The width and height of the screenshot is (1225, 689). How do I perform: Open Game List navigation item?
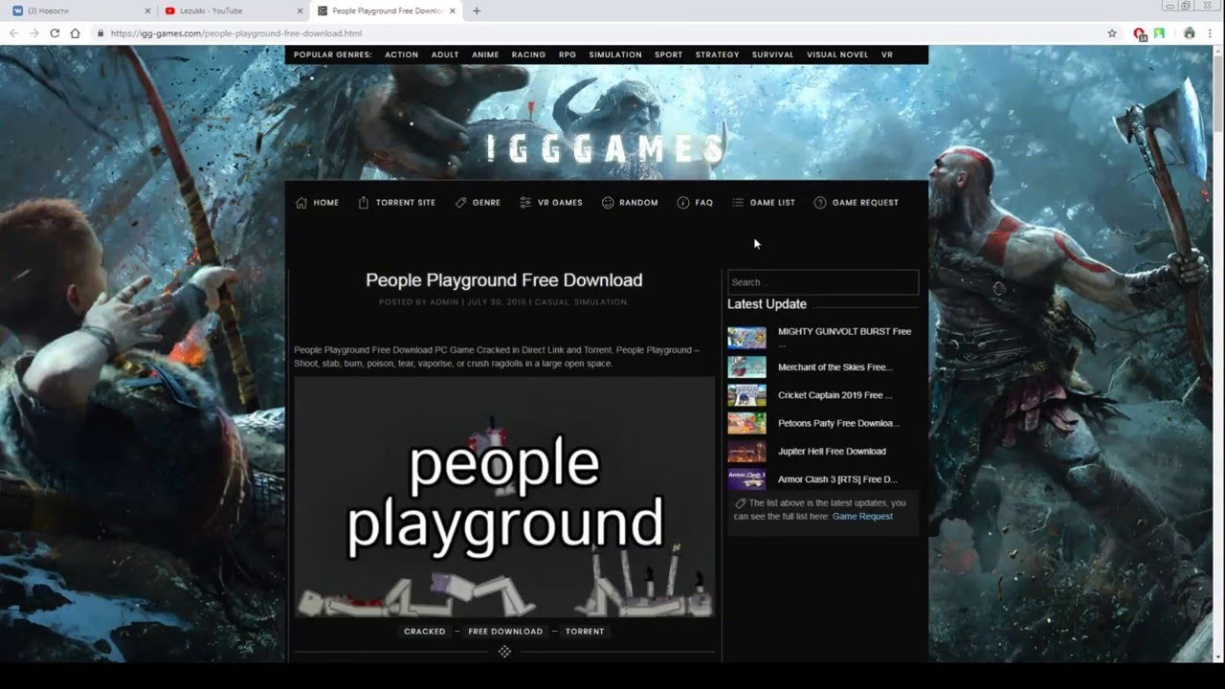772,203
